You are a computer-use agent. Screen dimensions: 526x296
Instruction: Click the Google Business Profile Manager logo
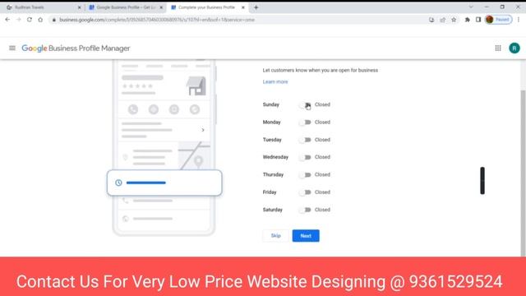click(x=76, y=48)
